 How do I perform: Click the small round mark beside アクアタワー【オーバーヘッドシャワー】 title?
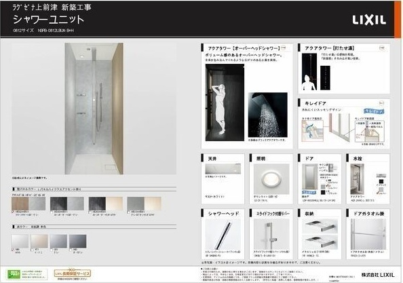point(283,48)
